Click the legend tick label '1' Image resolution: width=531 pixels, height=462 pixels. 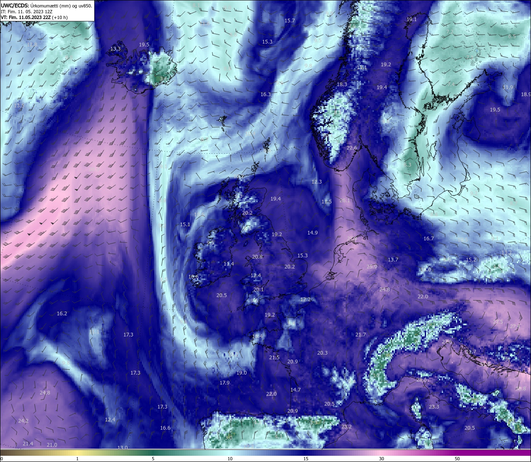(x=78, y=459)
